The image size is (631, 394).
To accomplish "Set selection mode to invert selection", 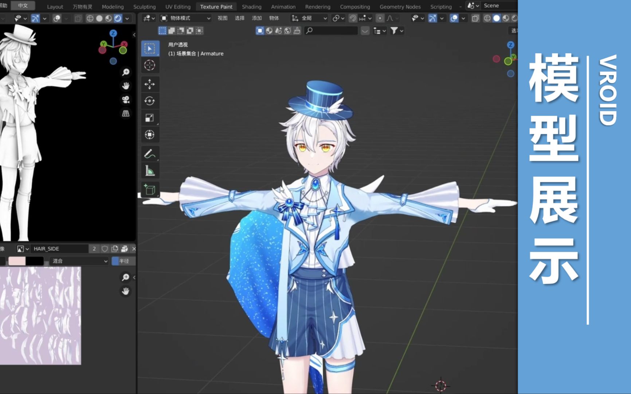I will click(x=190, y=31).
